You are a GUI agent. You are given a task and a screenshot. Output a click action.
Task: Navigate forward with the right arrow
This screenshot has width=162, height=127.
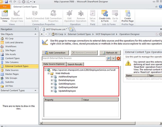pos(46,34)
